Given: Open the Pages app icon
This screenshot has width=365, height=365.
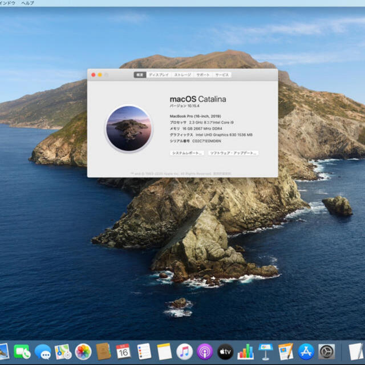Looking at the screenshot, I should 286,351.
